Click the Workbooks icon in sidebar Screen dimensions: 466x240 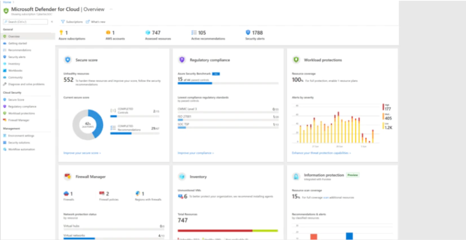[x=5, y=71]
